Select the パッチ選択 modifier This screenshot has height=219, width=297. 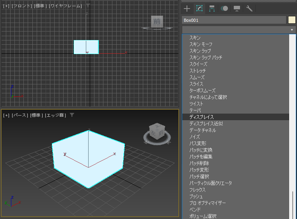point(236,177)
